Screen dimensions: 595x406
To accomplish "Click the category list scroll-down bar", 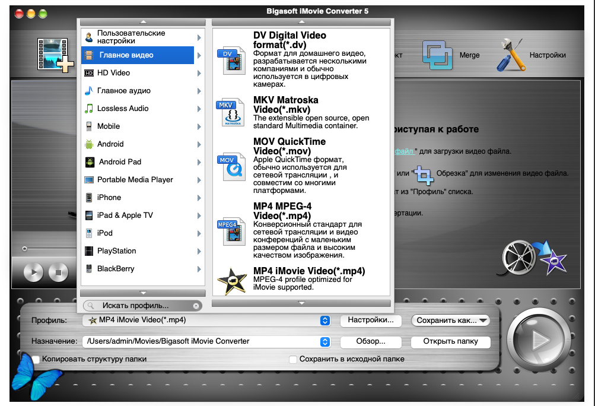I will [143, 293].
